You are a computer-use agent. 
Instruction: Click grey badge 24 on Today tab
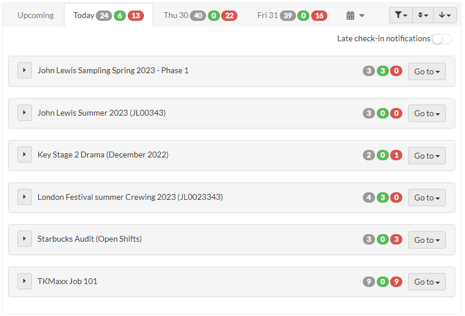(104, 16)
